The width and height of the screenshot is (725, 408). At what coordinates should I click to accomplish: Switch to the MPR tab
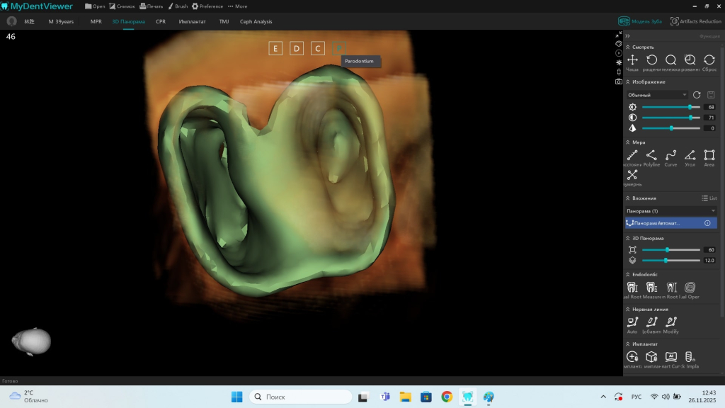click(x=96, y=22)
